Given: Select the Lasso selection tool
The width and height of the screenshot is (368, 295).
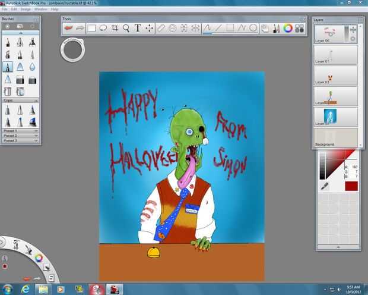Looking at the screenshot, I should [x=103, y=28].
